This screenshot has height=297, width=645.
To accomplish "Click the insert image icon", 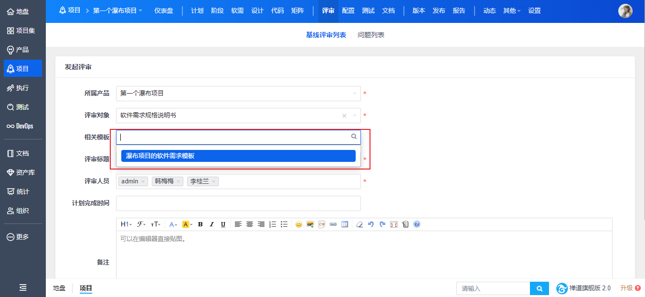I will pos(310,224).
